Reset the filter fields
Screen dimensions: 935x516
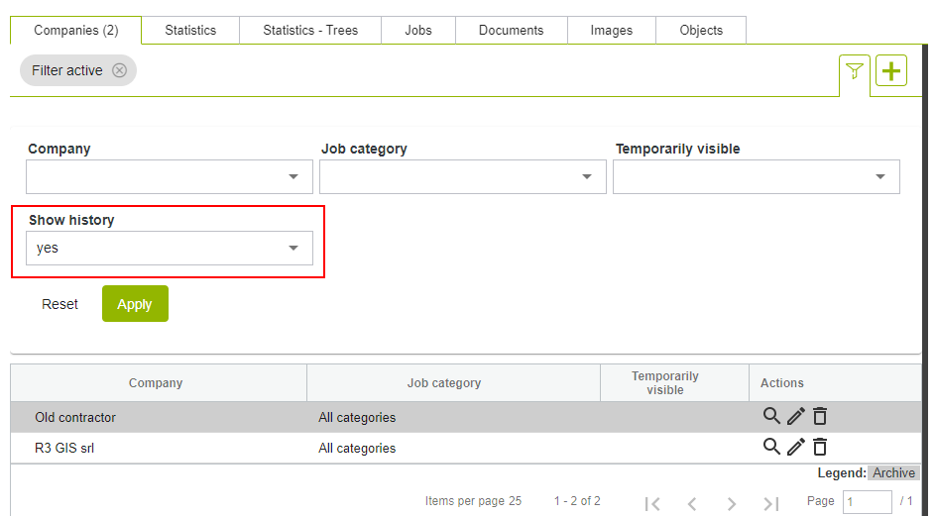(x=59, y=304)
